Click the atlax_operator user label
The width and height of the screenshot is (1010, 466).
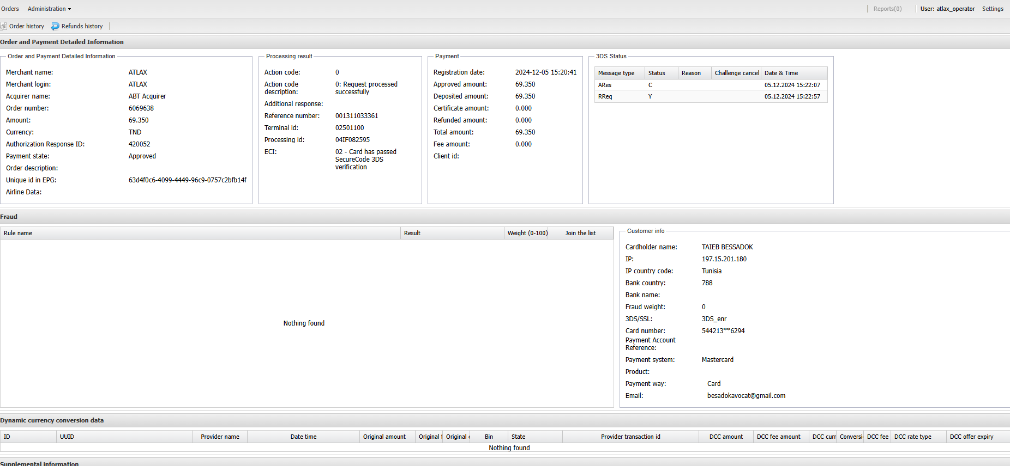pyautogui.click(x=947, y=9)
